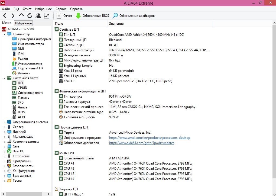Open the Справка menu
The height and width of the screenshot is (196, 276).
[x=76, y=9]
